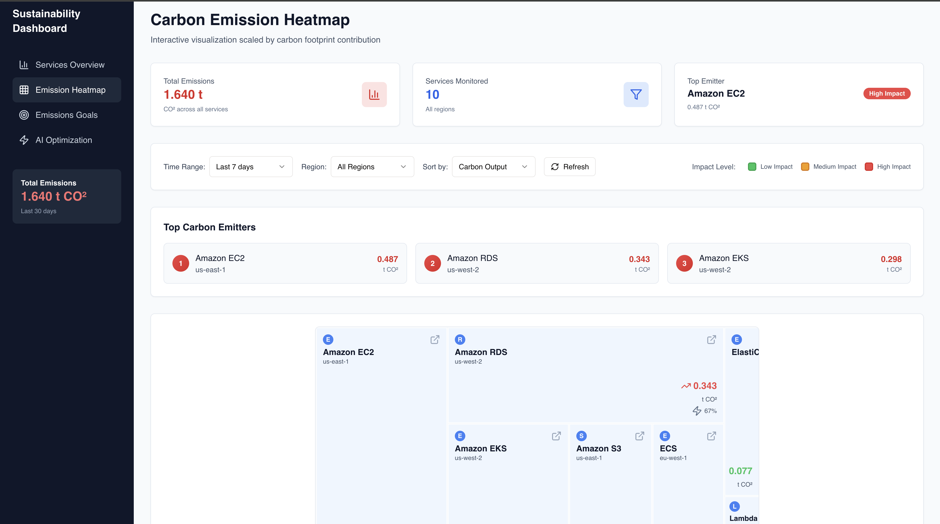
Task: Toggle the Medium Impact orange legend marker
Action: (805, 166)
